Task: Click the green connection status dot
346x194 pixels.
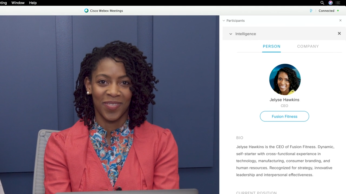Action: coord(338,11)
